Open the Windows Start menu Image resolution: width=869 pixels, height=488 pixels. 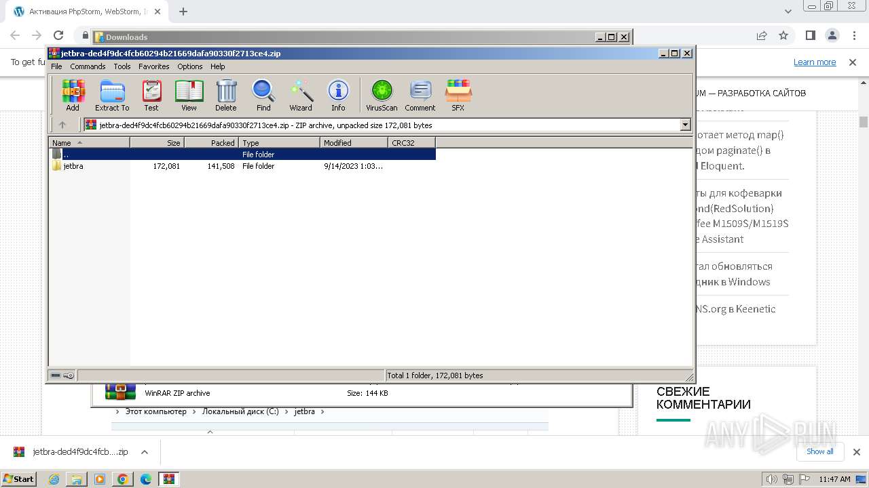18,479
